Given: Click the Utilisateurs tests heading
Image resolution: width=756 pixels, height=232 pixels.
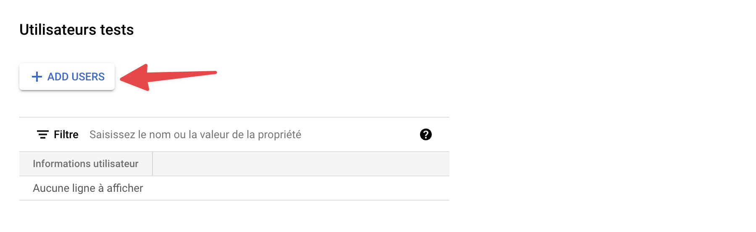Looking at the screenshot, I should [x=76, y=30].
